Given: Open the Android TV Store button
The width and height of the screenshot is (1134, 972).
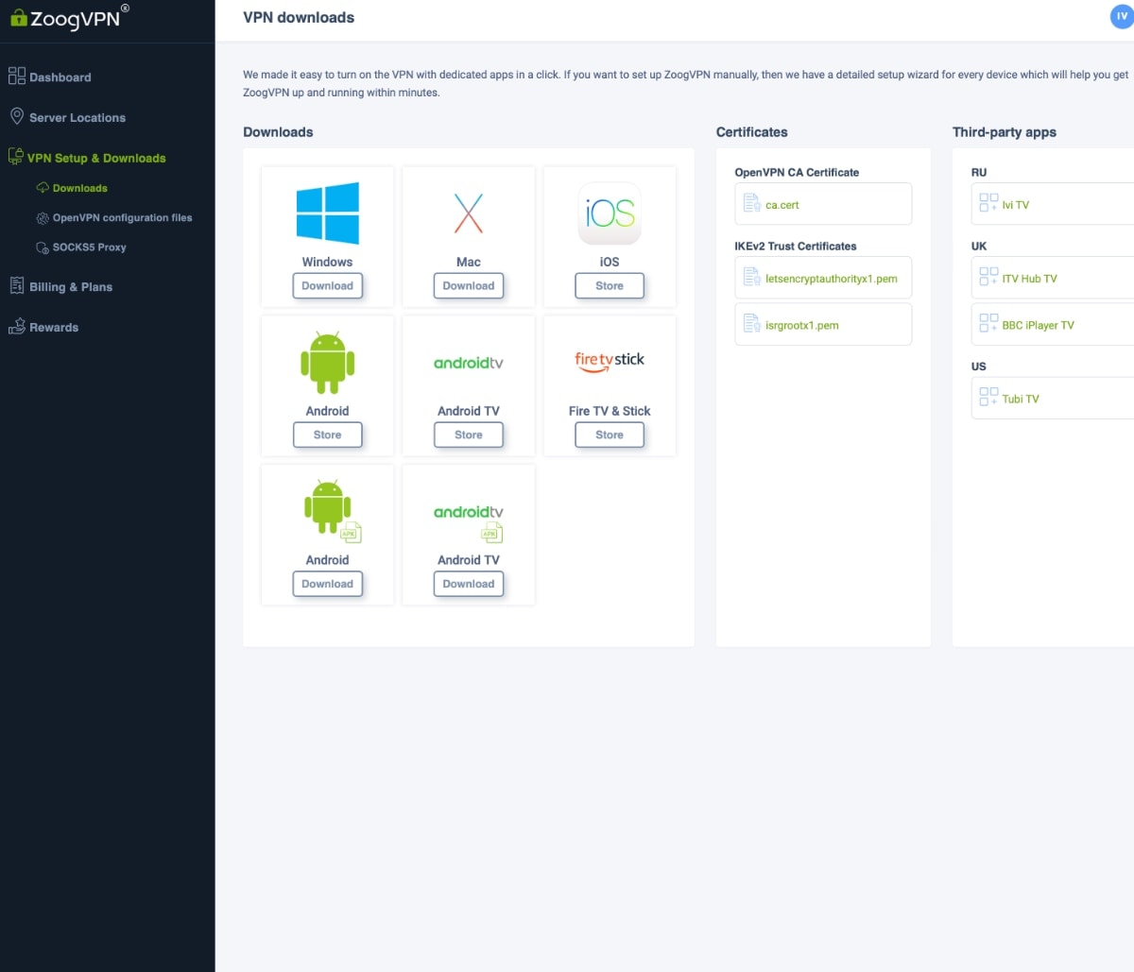Looking at the screenshot, I should click(469, 435).
